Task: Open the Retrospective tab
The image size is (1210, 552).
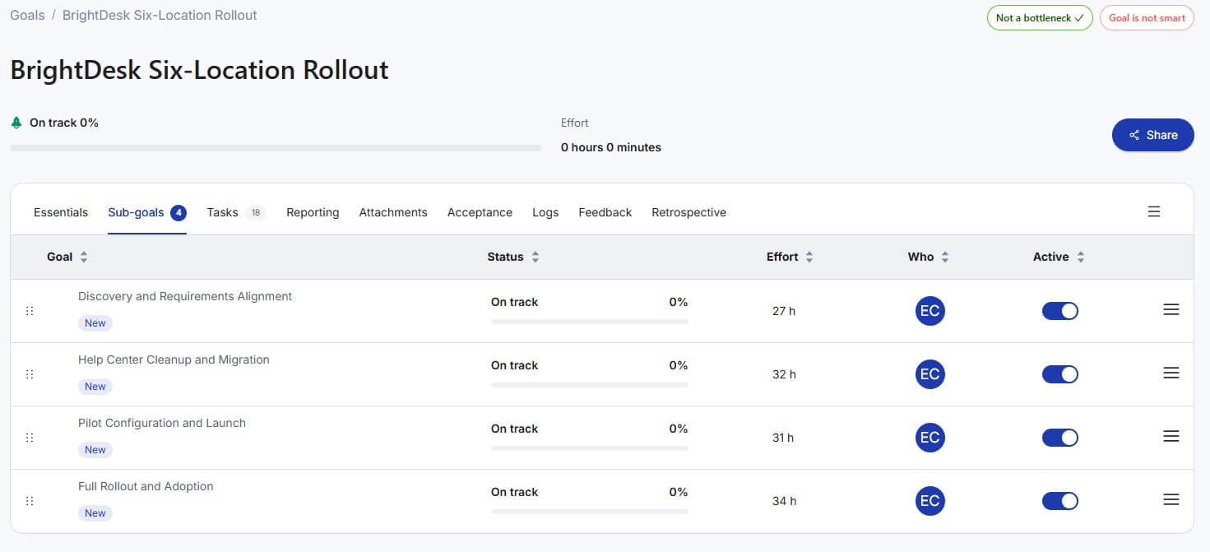Action: pyautogui.click(x=688, y=212)
